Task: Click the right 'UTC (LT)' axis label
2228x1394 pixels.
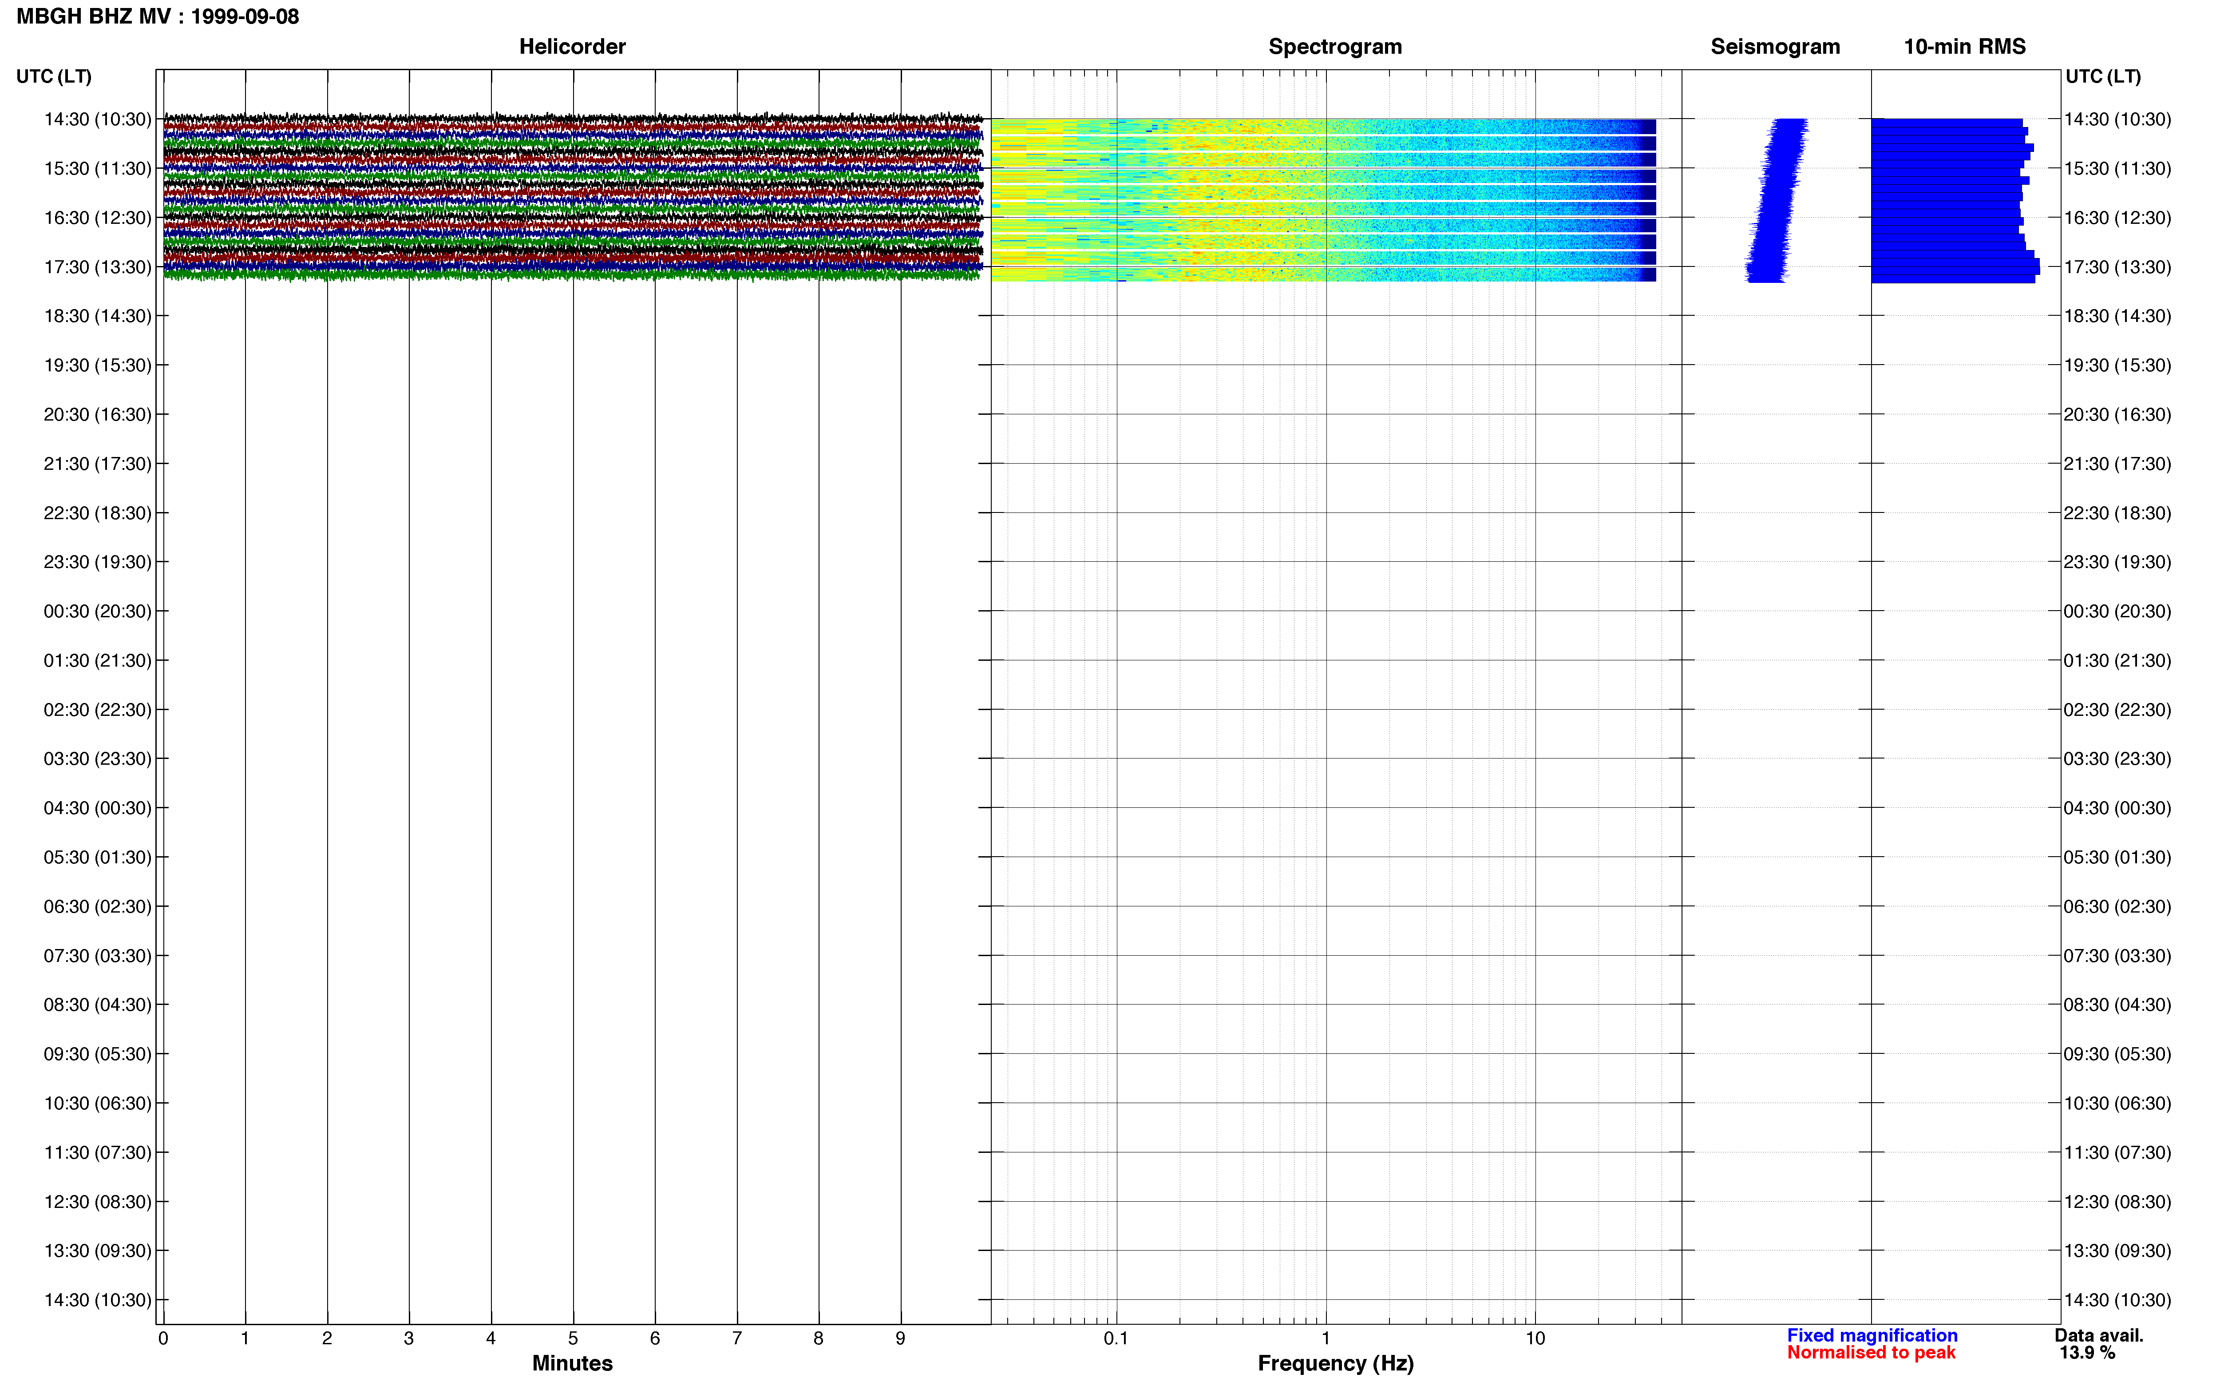Action: tap(2103, 76)
